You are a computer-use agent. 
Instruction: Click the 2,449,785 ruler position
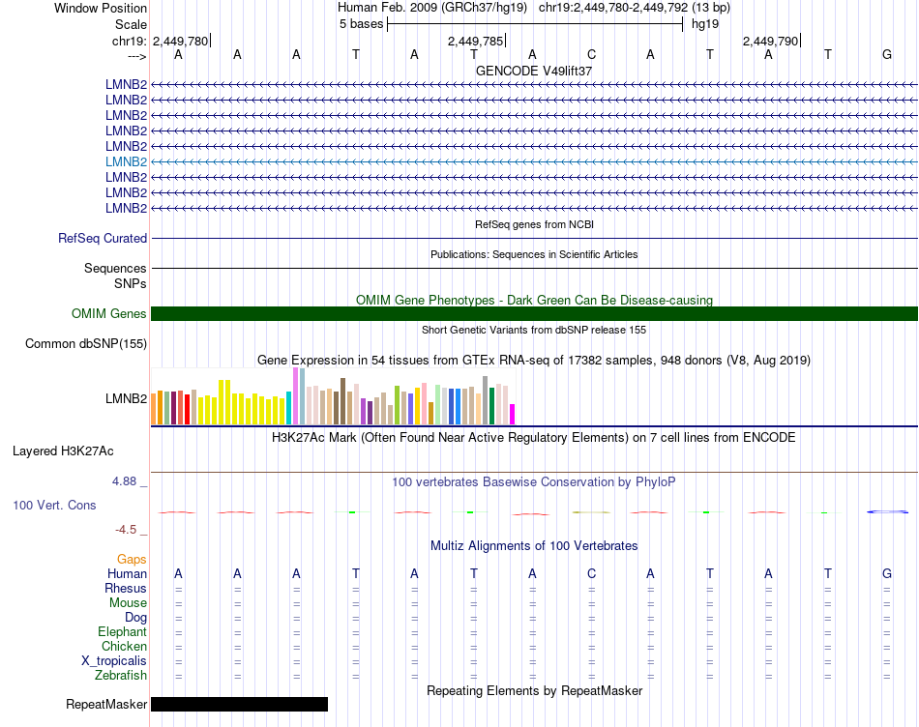475,41
